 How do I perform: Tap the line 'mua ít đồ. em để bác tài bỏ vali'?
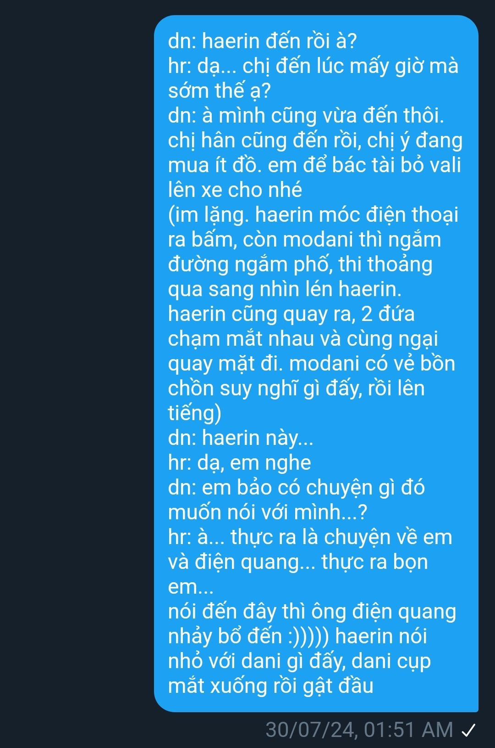click(x=314, y=165)
